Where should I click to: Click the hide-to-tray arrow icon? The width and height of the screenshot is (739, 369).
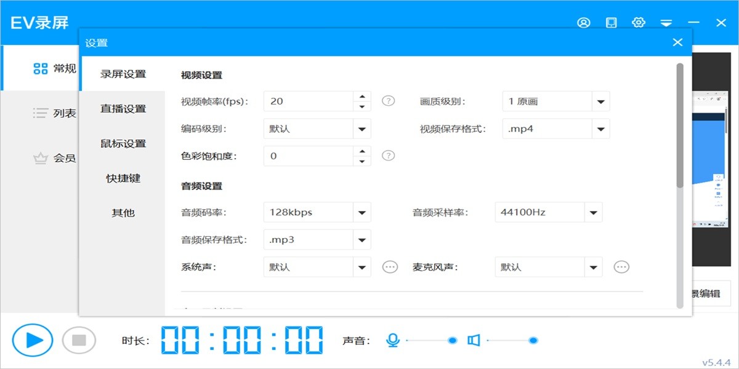point(666,22)
